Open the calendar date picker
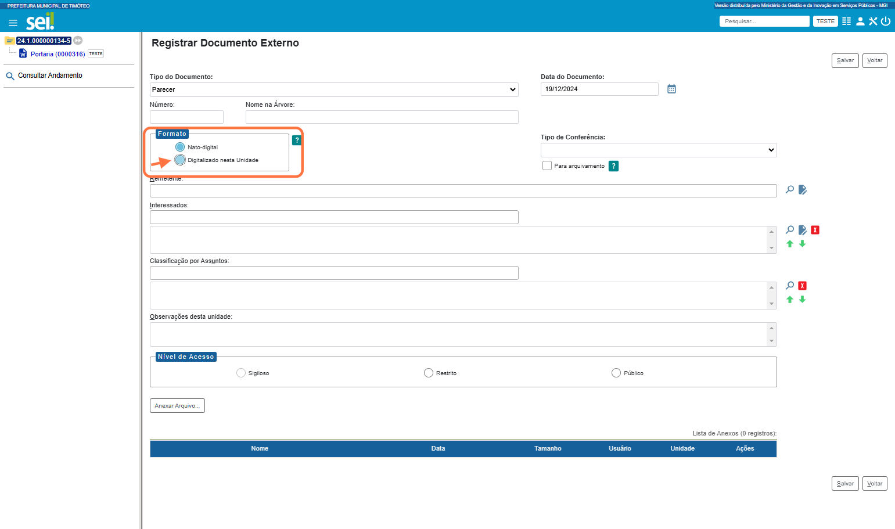This screenshot has height=529, width=895. [x=671, y=89]
